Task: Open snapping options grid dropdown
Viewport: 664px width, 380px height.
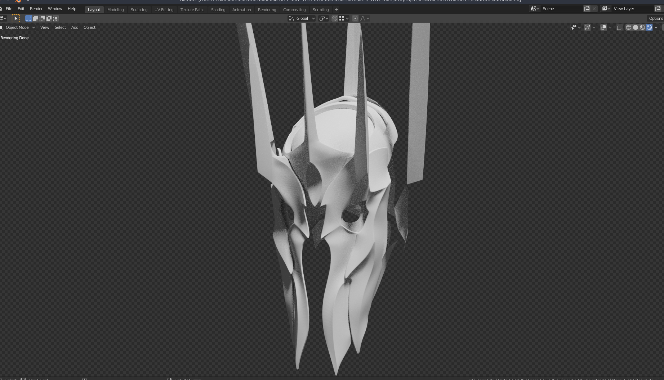Action: pos(344,18)
